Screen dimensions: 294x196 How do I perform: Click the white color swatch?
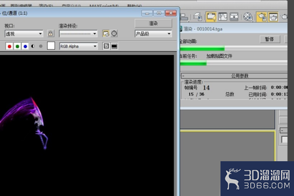pyautogui.click(x=51, y=46)
